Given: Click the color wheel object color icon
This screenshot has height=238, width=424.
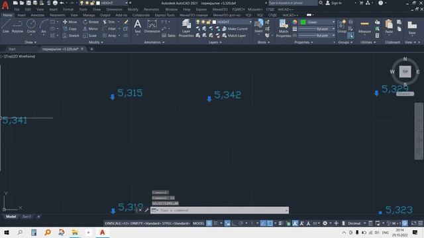Looking at the screenshot, I should 295,22.
